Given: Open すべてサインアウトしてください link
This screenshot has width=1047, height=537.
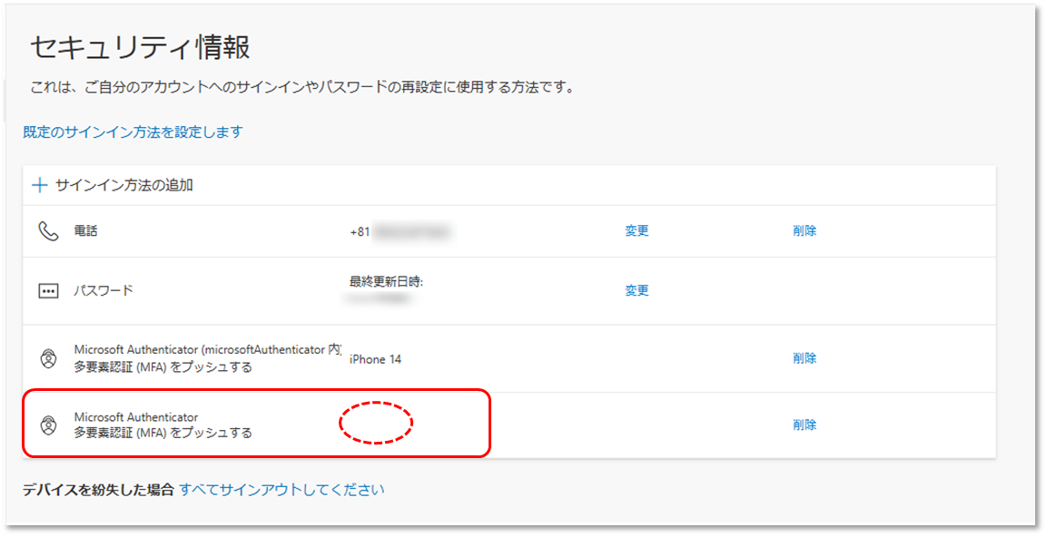Looking at the screenshot, I should coord(282,490).
